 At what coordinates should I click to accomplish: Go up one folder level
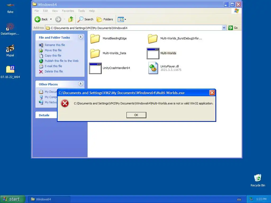(71, 19)
